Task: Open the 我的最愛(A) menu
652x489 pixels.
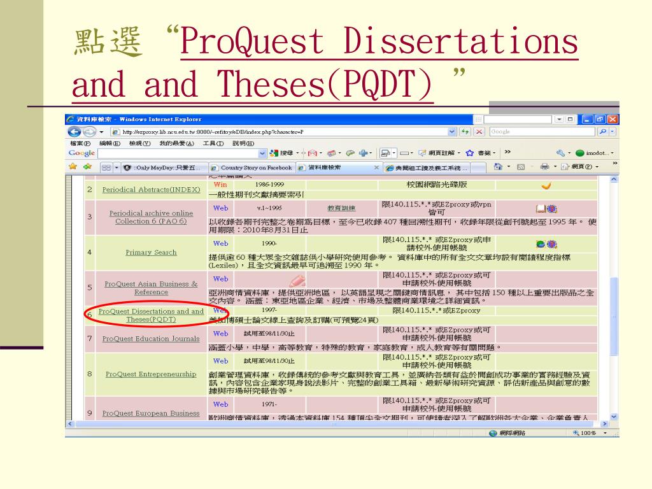Action: [x=177, y=143]
